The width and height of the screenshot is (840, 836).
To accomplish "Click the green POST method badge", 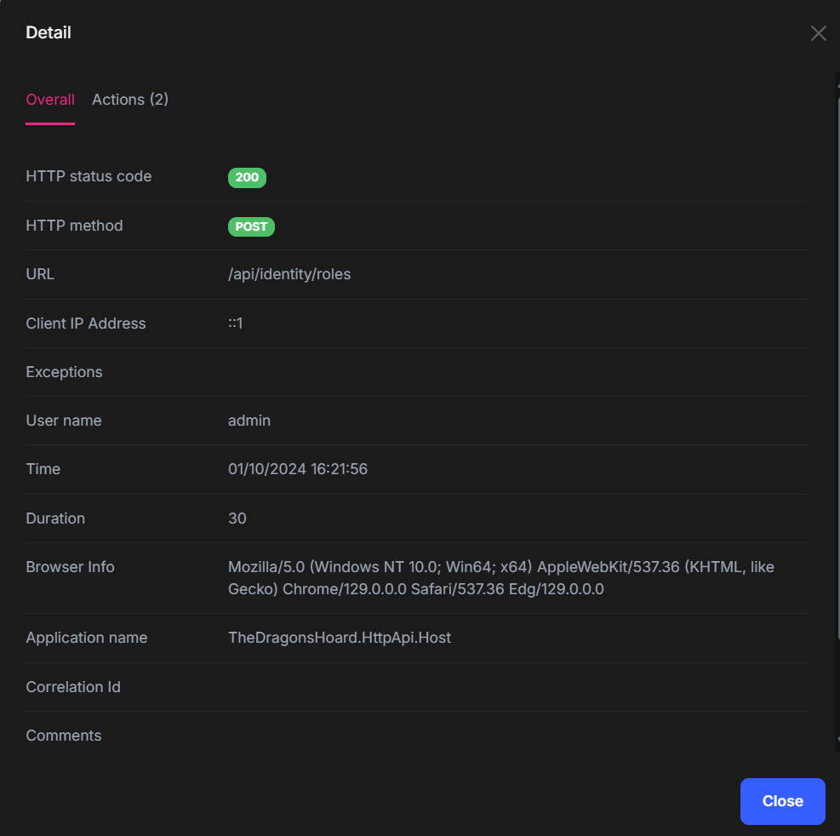I will pyautogui.click(x=251, y=226).
